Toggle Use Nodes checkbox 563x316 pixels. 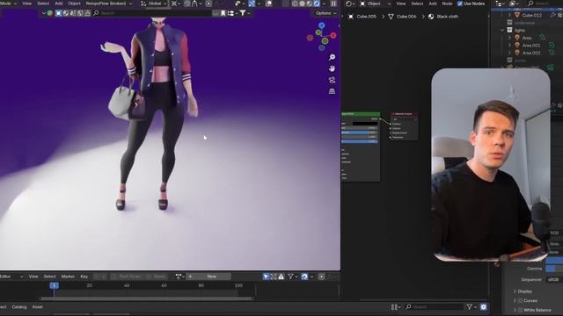[460, 4]
